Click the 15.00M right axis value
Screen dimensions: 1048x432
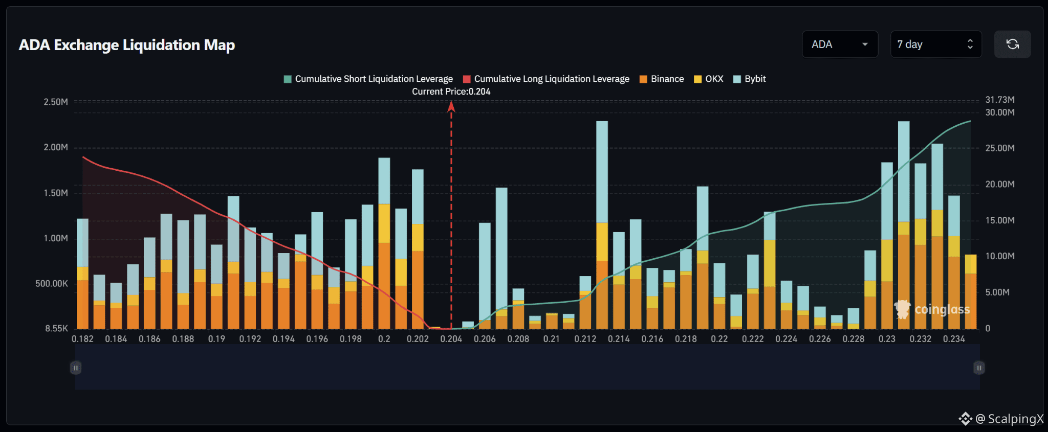point(1000,220)
